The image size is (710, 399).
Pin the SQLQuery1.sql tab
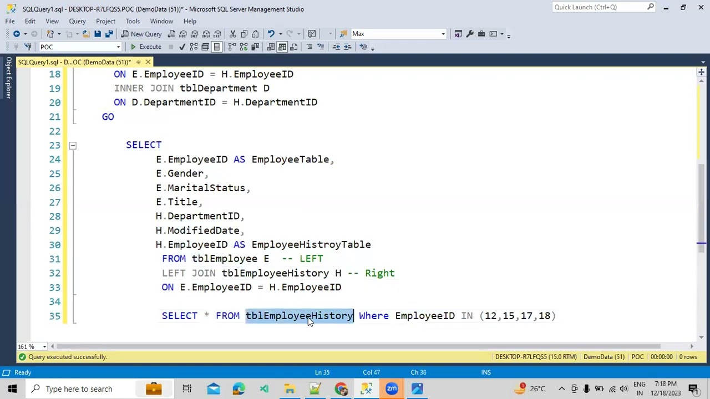[x=139, y=62]
